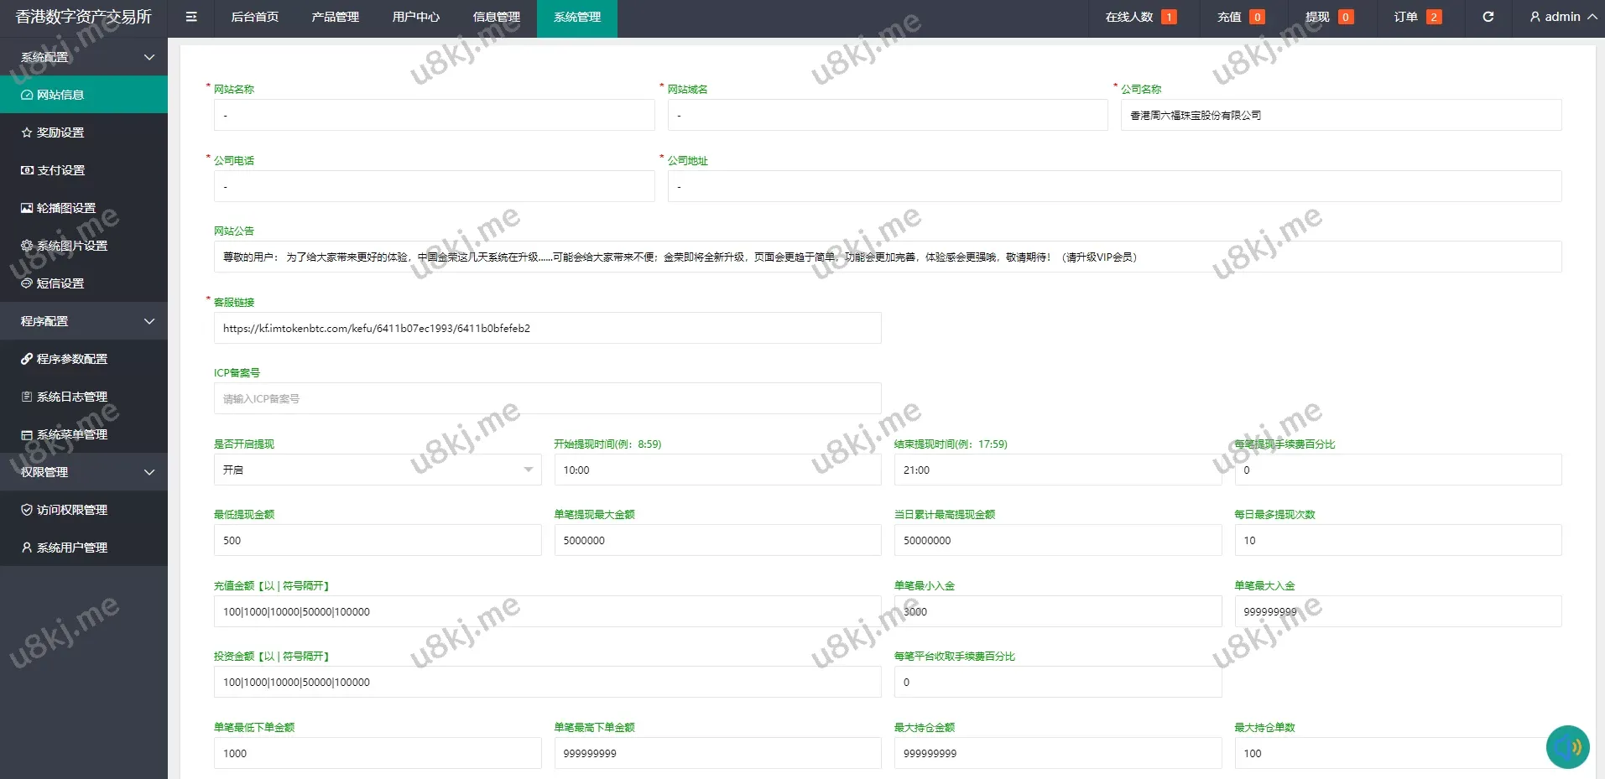Click the refresh icon in top bar

(x=1488, y=17)
